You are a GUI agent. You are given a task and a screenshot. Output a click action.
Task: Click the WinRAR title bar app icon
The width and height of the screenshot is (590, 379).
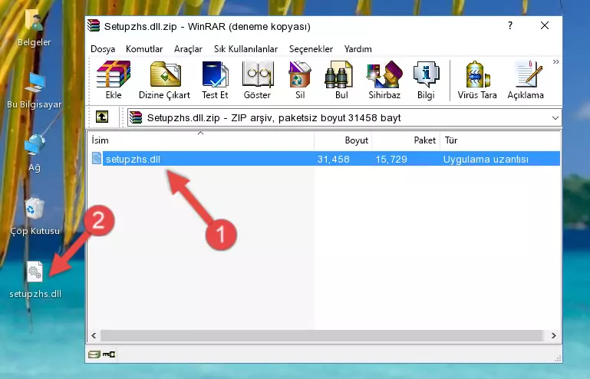(94, 26)
